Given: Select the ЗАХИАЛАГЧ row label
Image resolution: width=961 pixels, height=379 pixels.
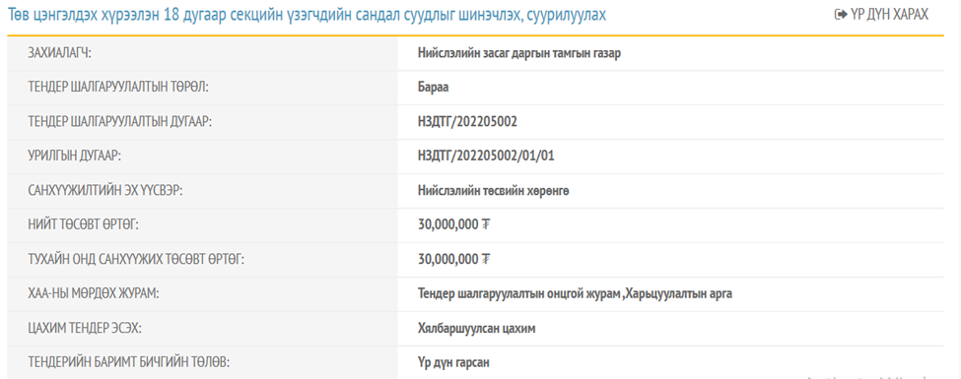Looking at the screenshot, I should point(59,53).
